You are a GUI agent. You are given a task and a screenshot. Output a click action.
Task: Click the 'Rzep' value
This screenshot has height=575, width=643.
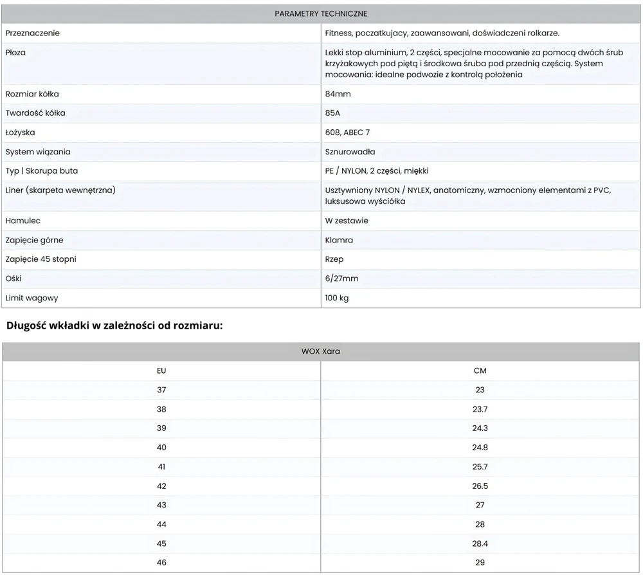coord(334,259)
